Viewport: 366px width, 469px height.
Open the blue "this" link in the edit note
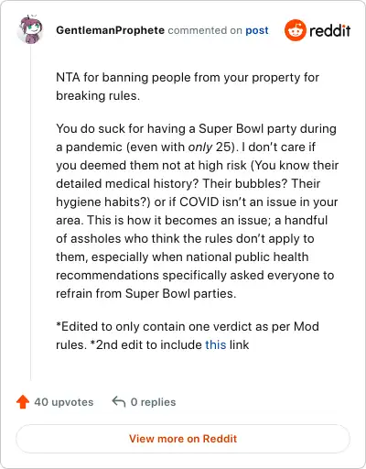point(216,344)
